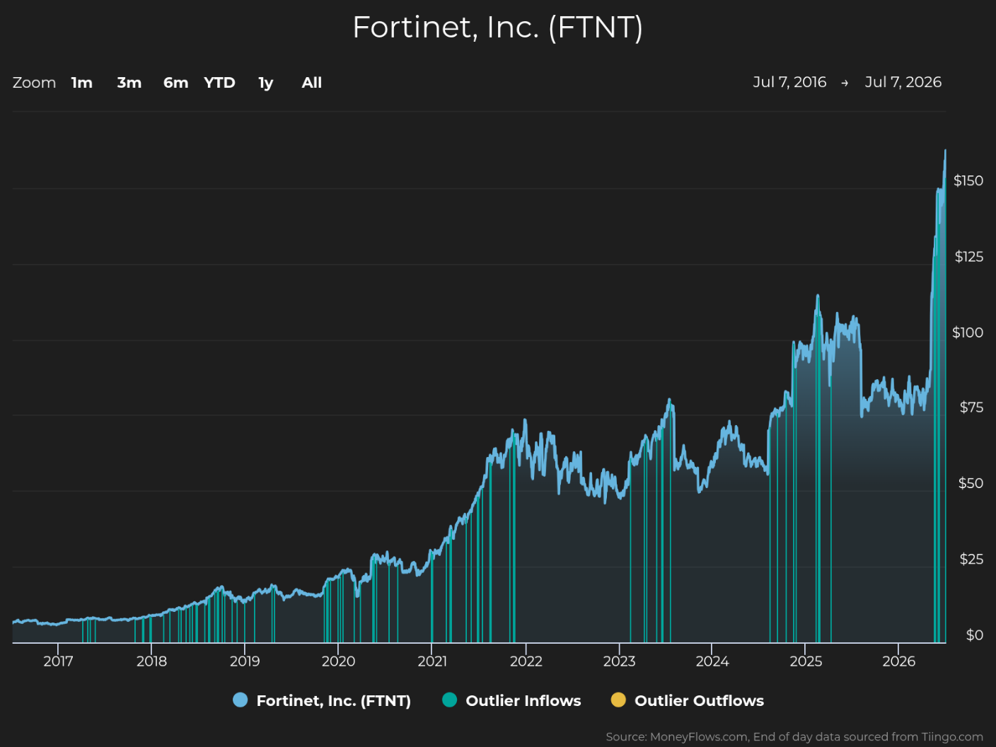Select the 1y zoom range
The height and width of the screenshot is (747, 996).
click(x=266, y=83)
